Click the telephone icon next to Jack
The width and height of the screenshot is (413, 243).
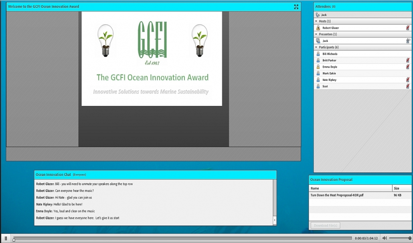(318, 15)
